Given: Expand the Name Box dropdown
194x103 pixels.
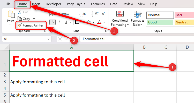Looking at the screenshot, I should click(48, 39).
